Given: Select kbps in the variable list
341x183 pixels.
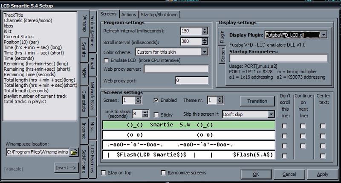Looking at the screenshot, I should click(x=9, y=26).
